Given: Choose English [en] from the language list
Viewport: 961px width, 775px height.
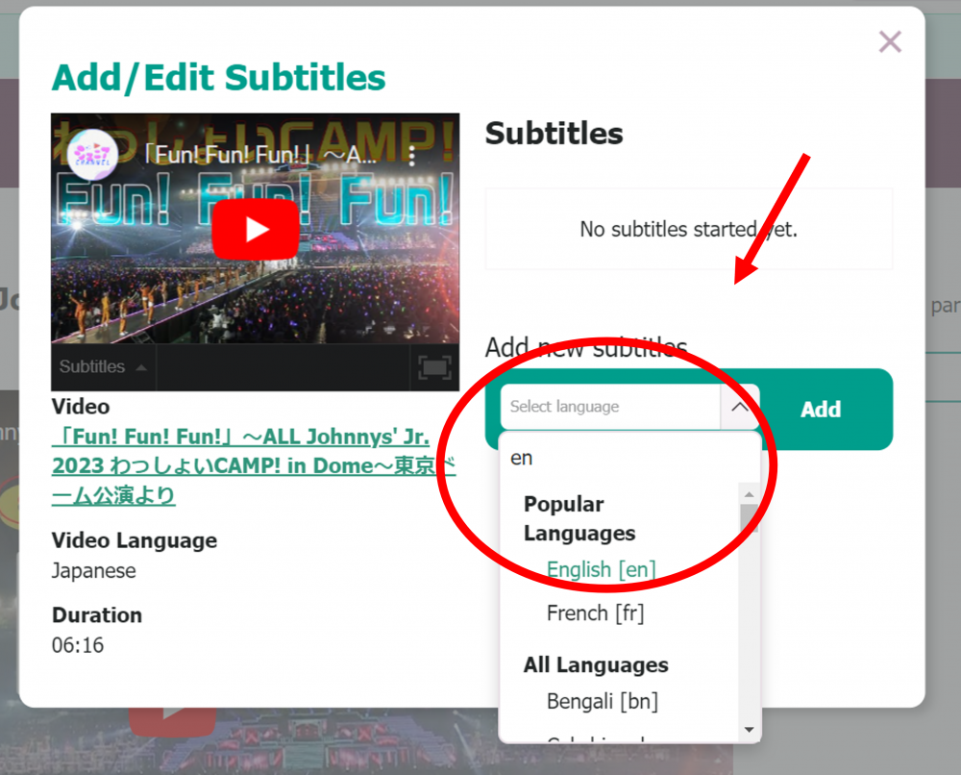Looking at the screenshot, I should tap(601, 569).
